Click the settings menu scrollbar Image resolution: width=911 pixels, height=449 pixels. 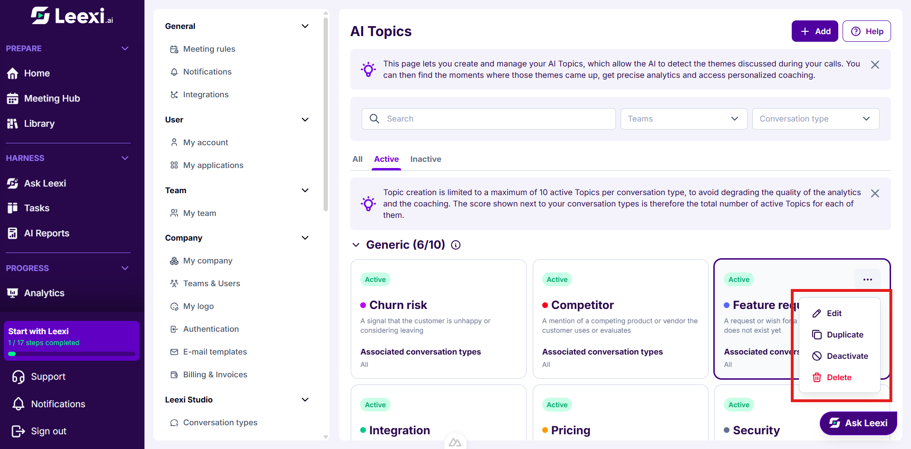pyautogui.click(x=326, y=114)
